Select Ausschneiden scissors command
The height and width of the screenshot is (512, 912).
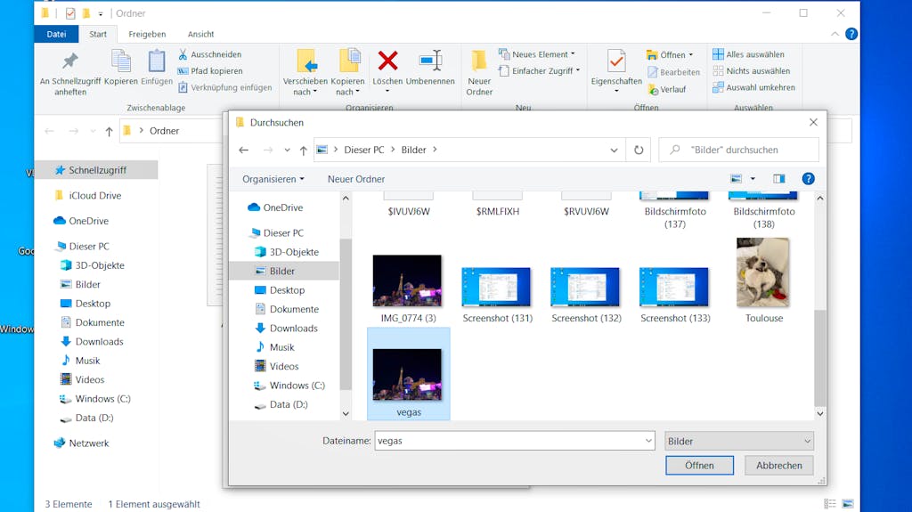click(x=209, y=54)
